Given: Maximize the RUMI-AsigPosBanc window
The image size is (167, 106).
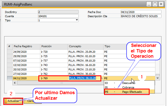Looking at the screenshot, I should [x=155, y=4].
